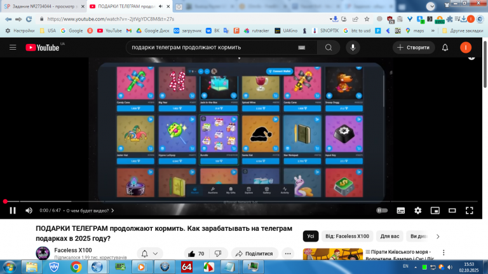Click the EN language indicator in tray

405,266
